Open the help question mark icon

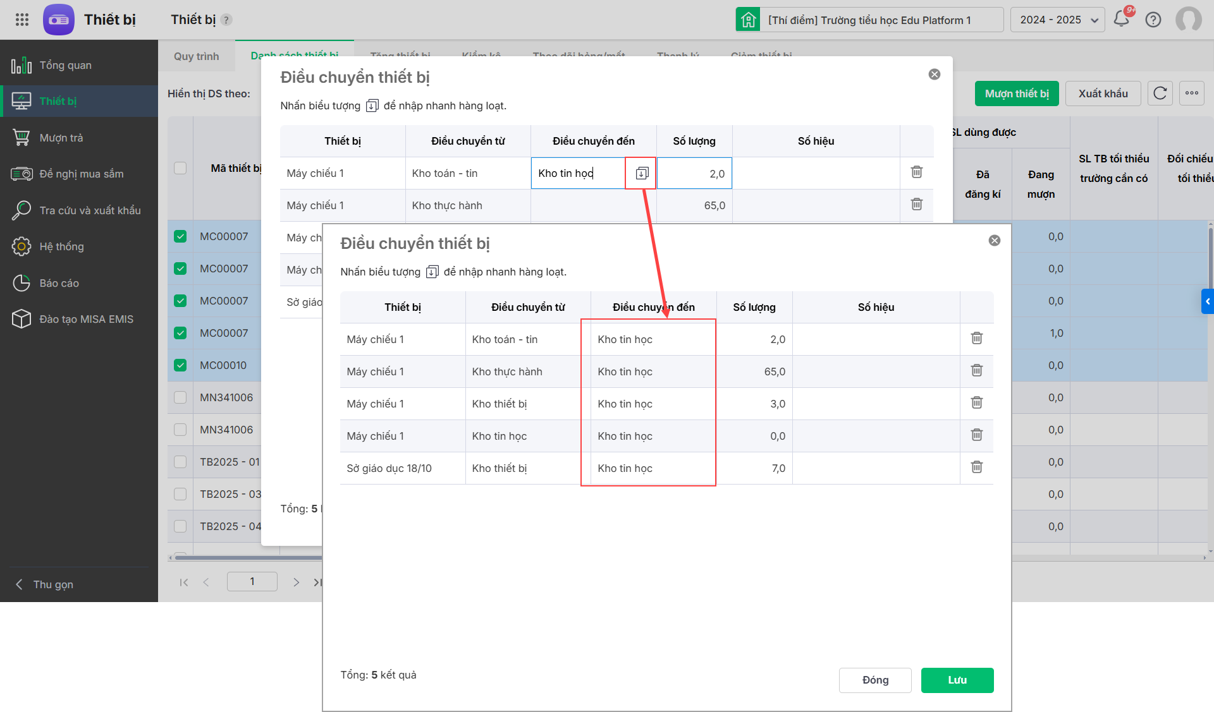tap(1153, 20)
